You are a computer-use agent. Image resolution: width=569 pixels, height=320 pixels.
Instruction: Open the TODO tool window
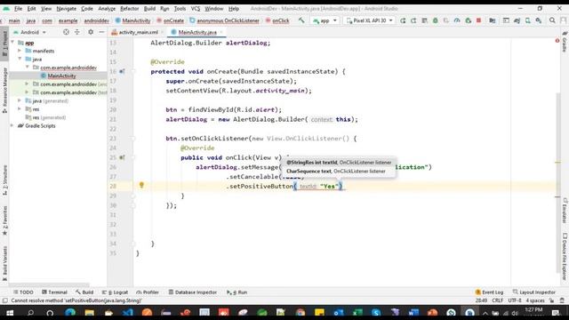coord(23,292)
